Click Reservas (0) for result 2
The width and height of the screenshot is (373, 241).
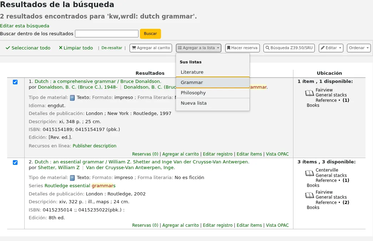145,225
